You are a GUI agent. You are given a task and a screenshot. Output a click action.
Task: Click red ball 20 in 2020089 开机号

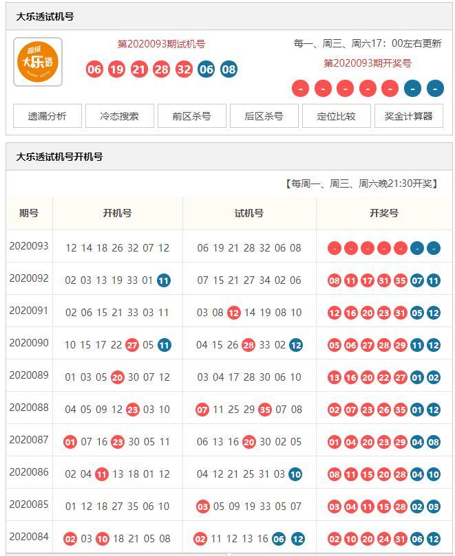click(x=117, y=377)
